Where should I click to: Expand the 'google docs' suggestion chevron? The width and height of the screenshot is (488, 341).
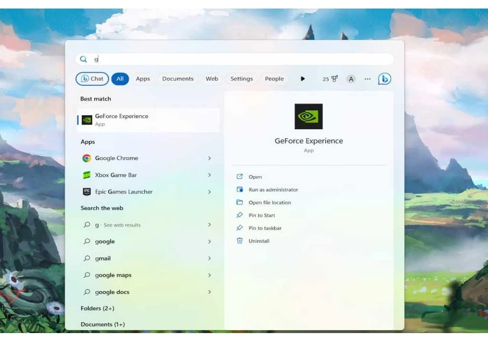[209, 292]
